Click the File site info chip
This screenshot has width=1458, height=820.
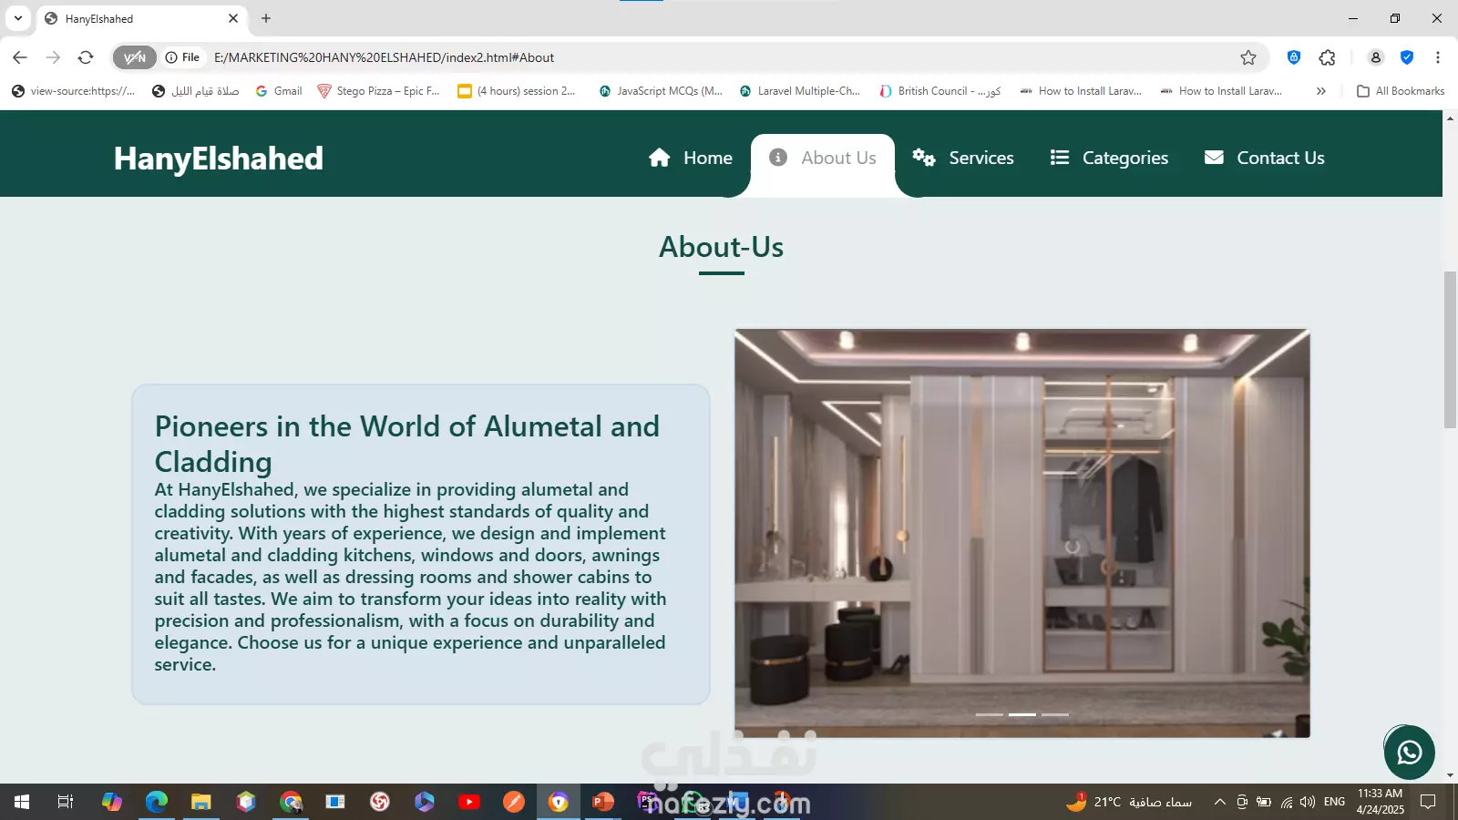pyautogui.click(x=182, y=57)
